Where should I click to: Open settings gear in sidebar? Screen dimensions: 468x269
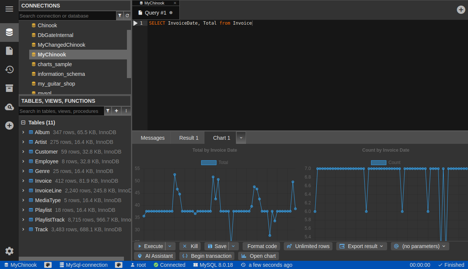[x=9, y=251]
